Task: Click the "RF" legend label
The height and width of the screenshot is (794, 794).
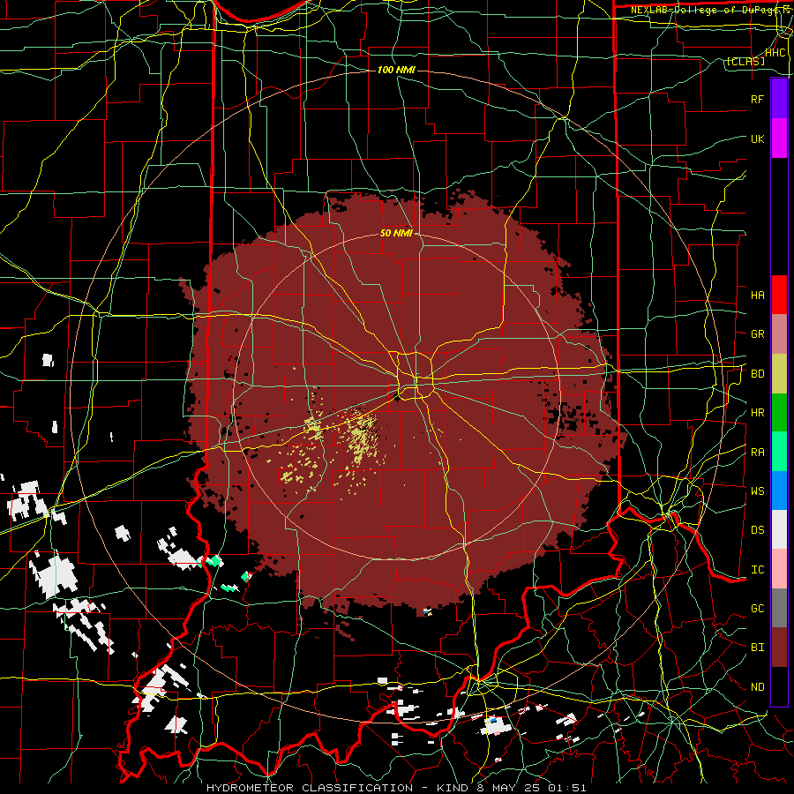Action: pyautogui.click(x=757, y=99)
